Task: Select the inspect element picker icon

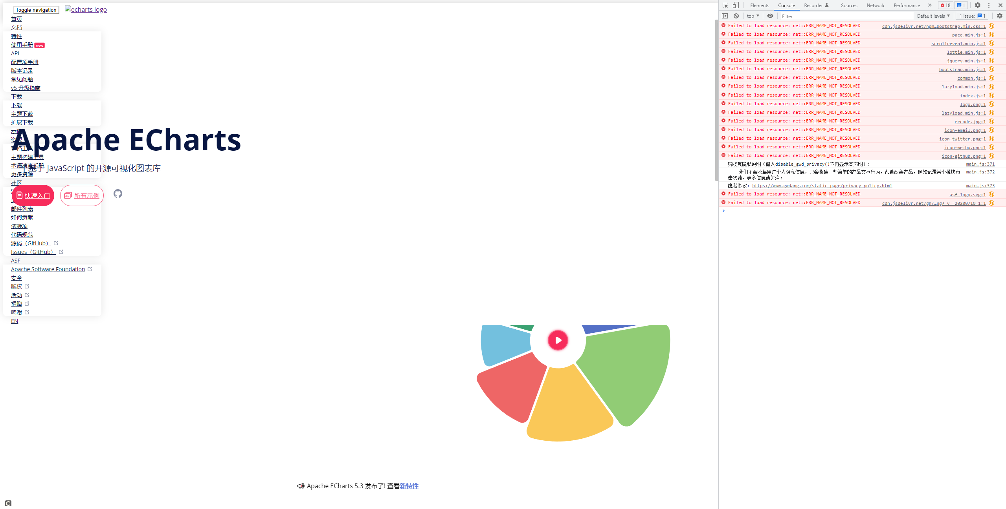Action: (x=725, y=5)
